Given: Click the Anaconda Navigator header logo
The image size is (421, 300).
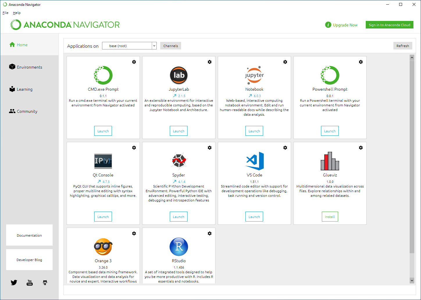Looking at the screenshot, I should click(65, 25).
